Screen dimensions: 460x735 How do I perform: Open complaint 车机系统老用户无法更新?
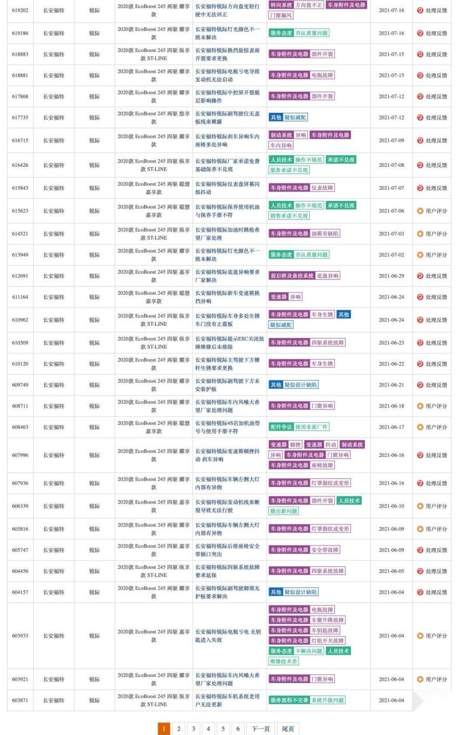click(x=227, y=700)
